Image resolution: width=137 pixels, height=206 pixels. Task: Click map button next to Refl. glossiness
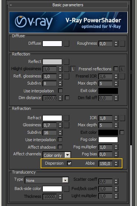(x=67, y=76)
